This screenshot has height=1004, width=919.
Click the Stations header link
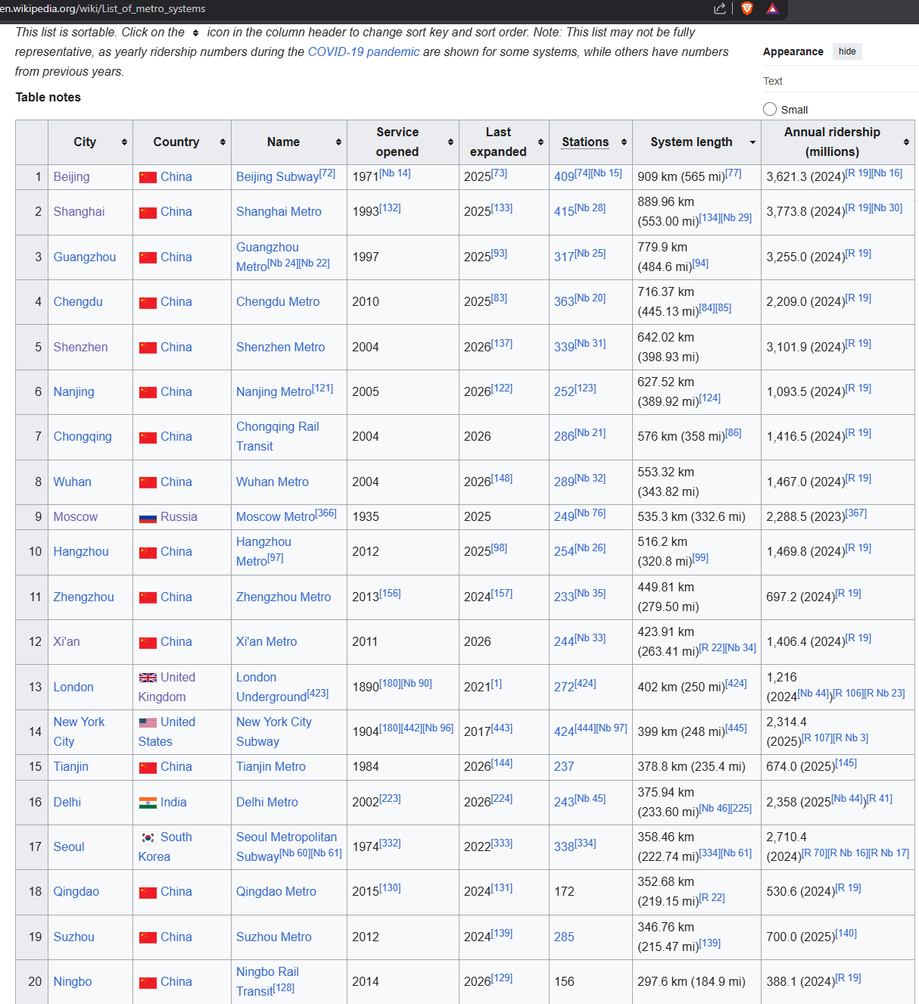coord(585,142)
